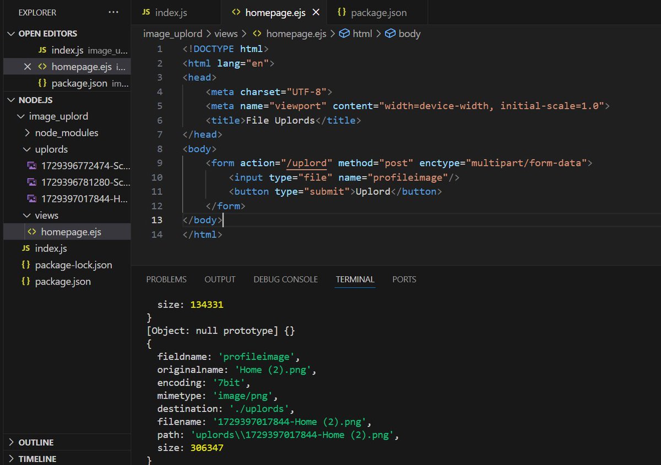661x465 pixels.
Task: Open the Explorer more actions ellipsis
Action: pos(113,12)
